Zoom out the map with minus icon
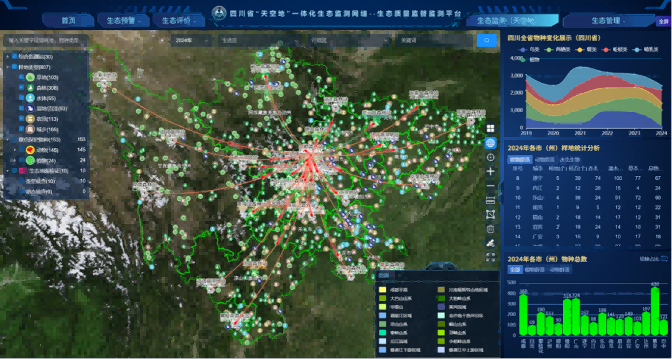This screenshot has height=359, width=672. [490, 185]
